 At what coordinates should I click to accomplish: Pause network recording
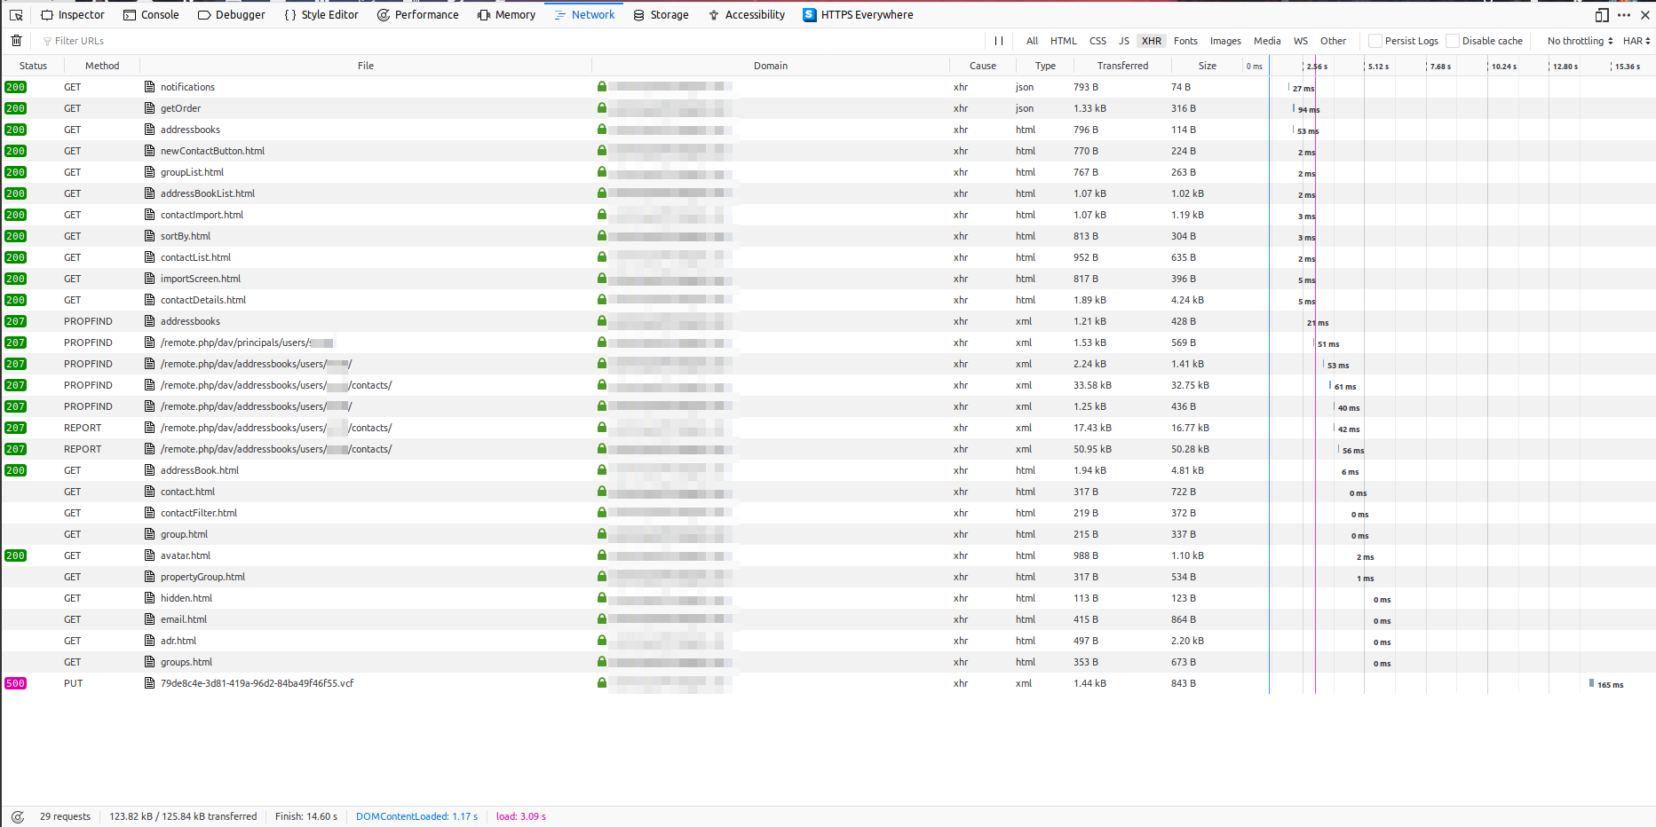point(999,41)
